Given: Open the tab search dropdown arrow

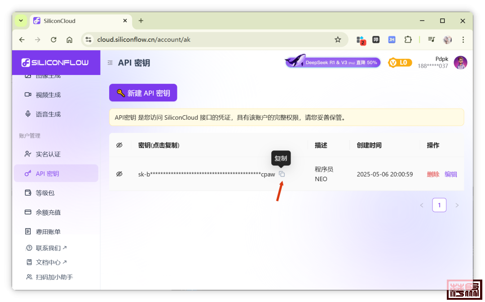Looking at the screenshot, I should point(21,21).
